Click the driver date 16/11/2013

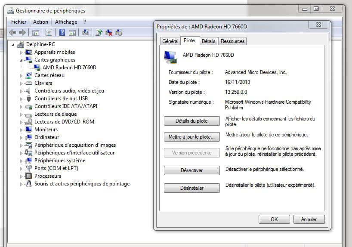238,82
